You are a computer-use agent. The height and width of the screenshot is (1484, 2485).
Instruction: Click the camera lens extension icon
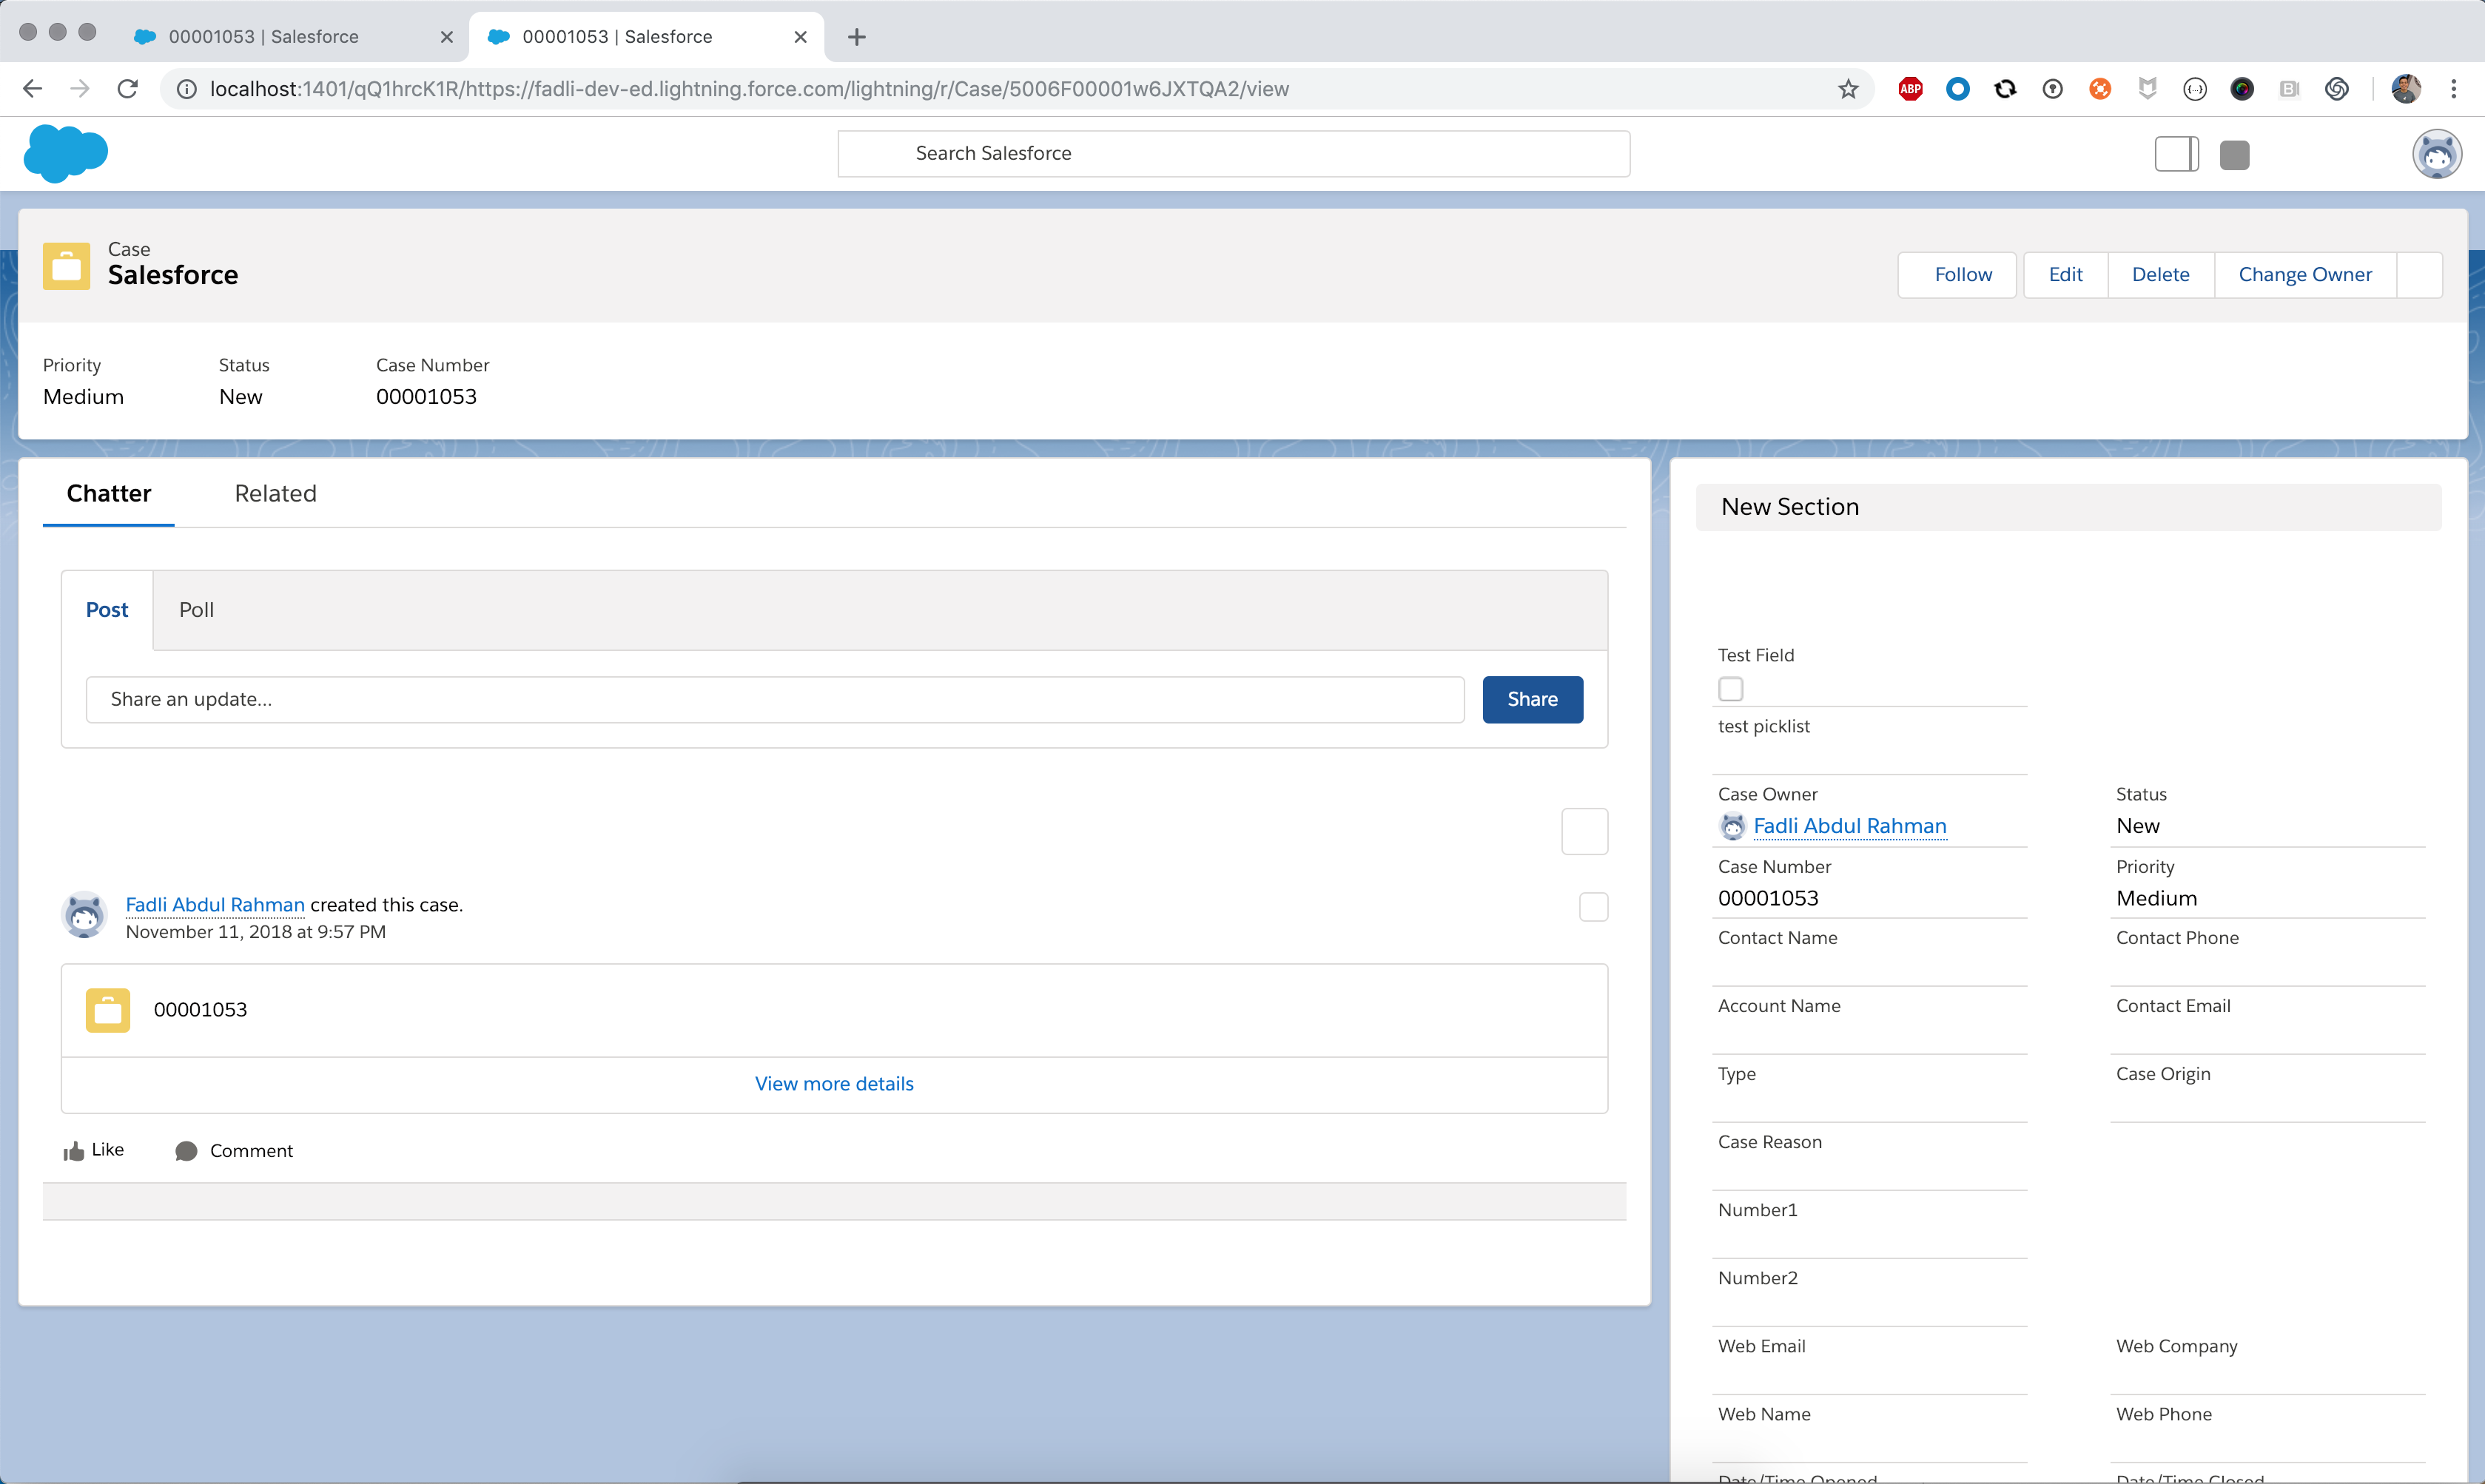(2242, 89)
